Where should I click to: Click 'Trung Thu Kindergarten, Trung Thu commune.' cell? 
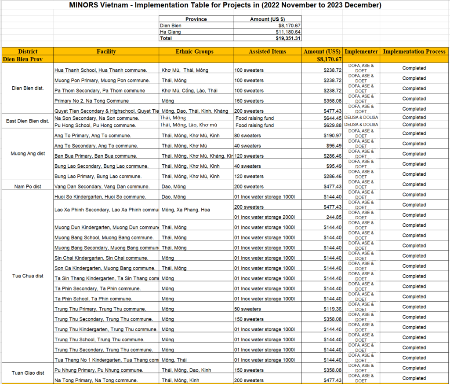[106, 328]
